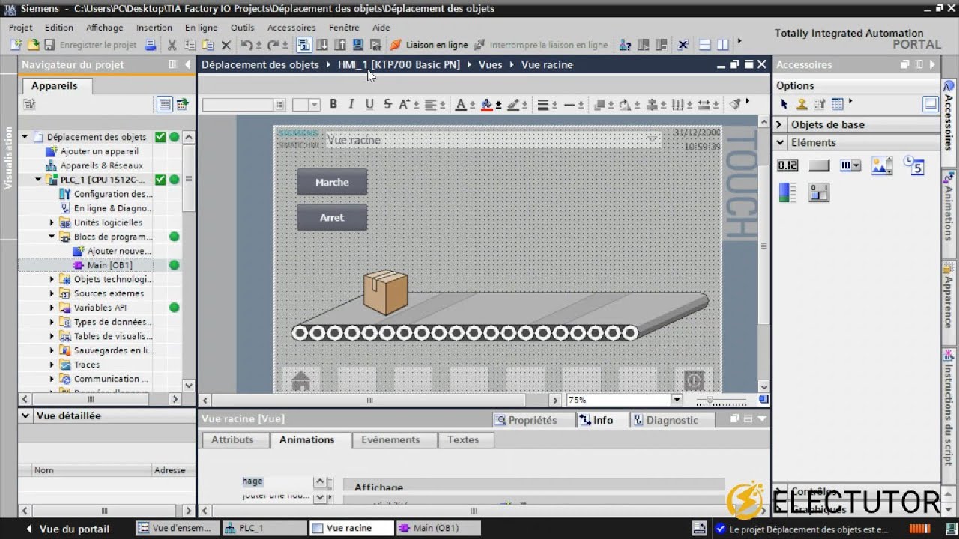
Task: Click the Compile toolbar icon
Action: [303, 45]
